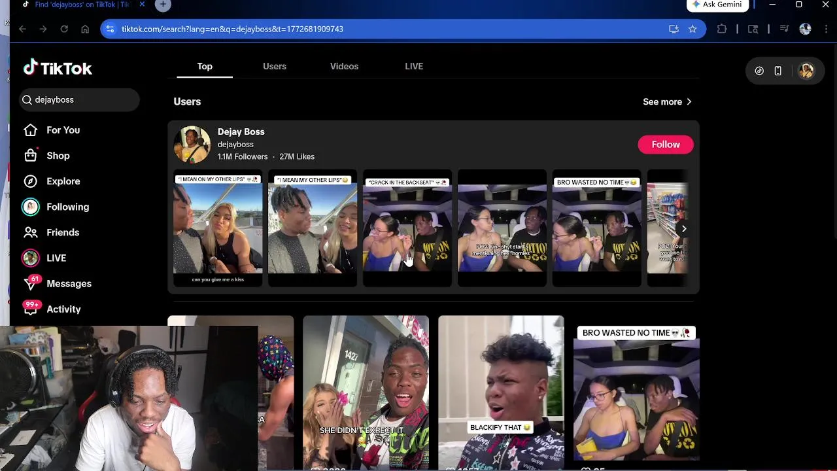Click the browser forward arrow
The image size is (837, 471).
click(43, 29)
